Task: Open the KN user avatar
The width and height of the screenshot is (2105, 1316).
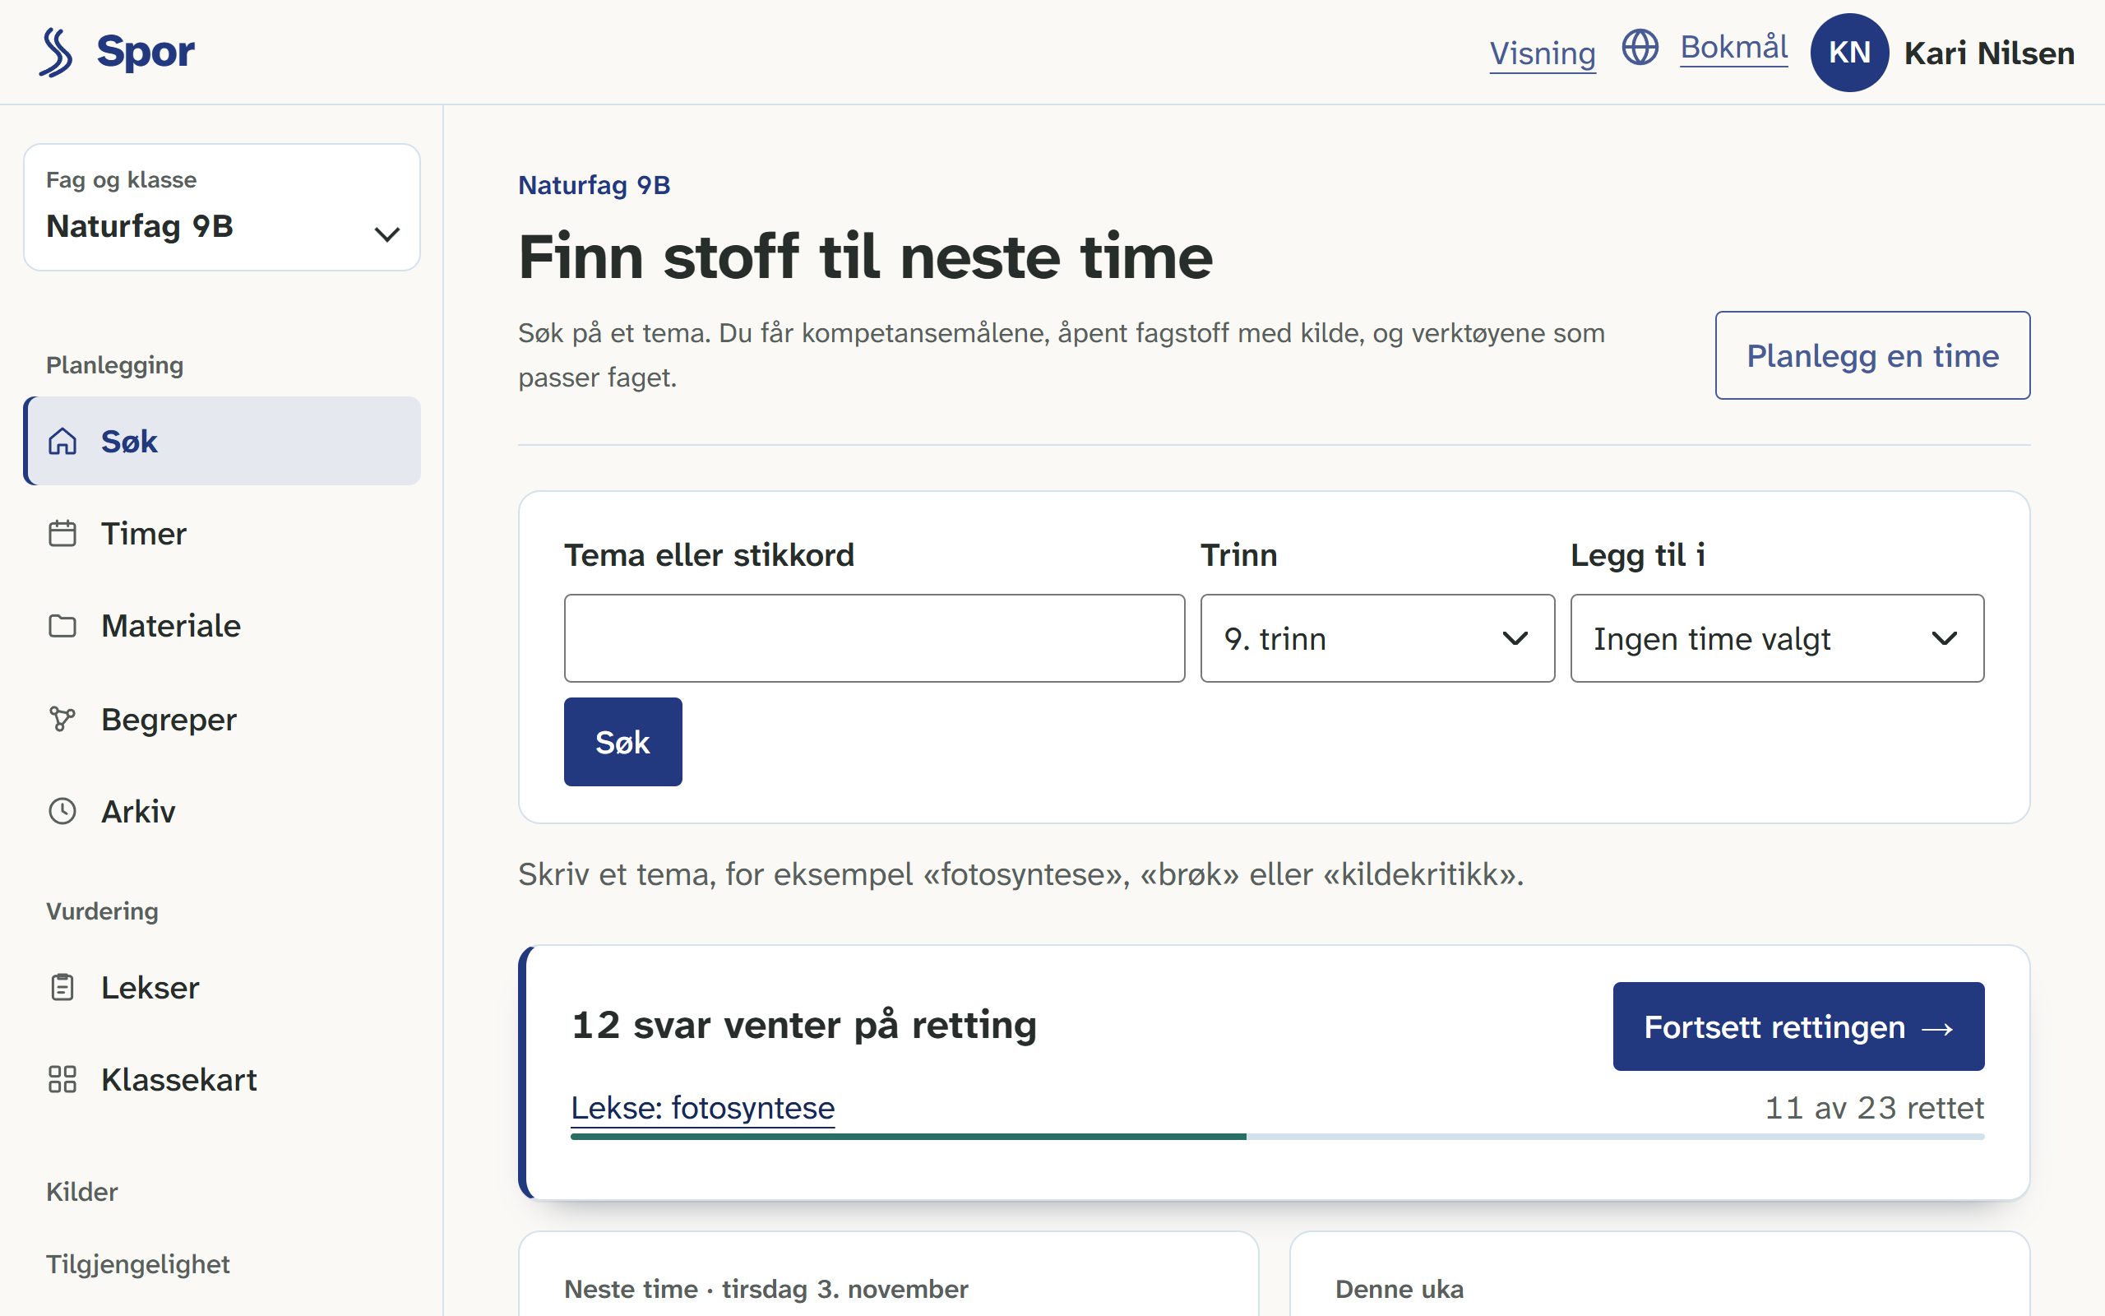Action: (1849, 52)
